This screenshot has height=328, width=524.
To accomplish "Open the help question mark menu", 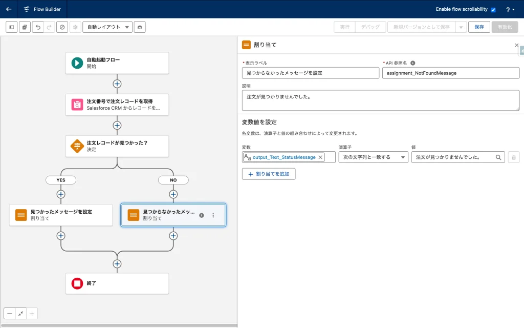I will [x=510, y=10].
